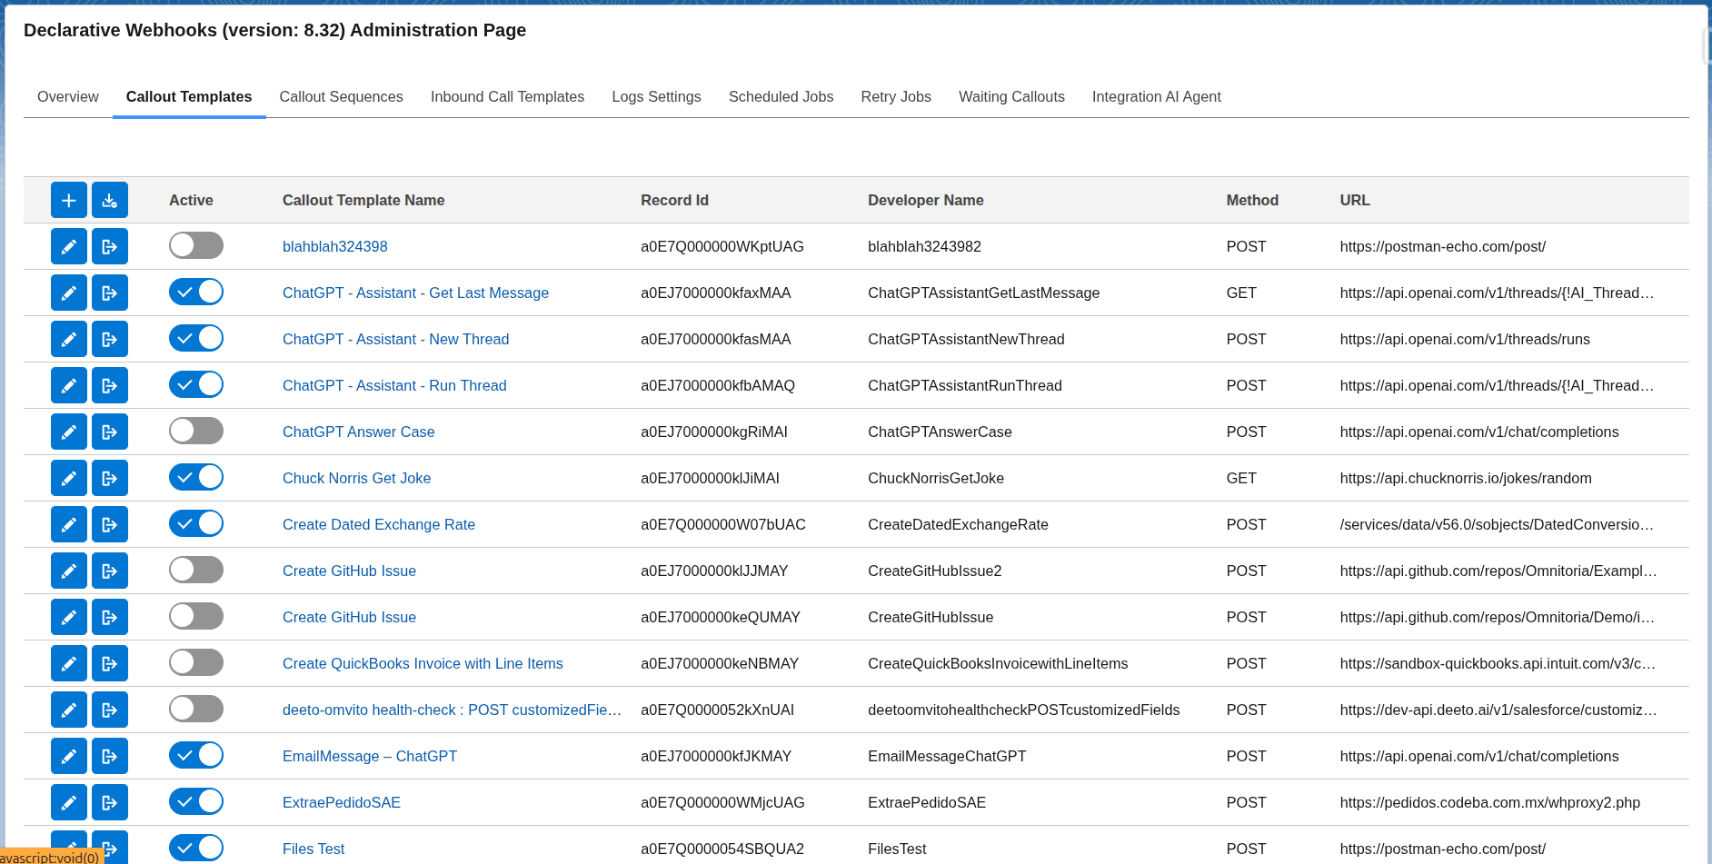Screen dimensions: 1712x864
Task: Click the Callout Template Name column header
Action: point(363,200)
